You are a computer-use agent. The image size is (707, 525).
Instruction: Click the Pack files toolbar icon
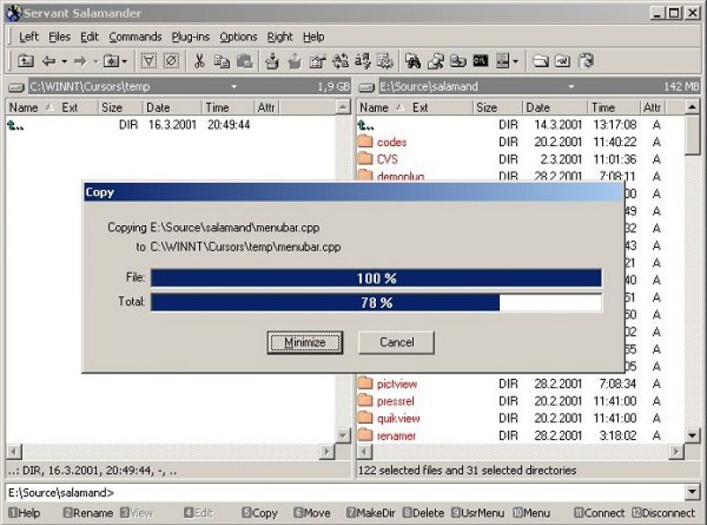coord(272,61)
